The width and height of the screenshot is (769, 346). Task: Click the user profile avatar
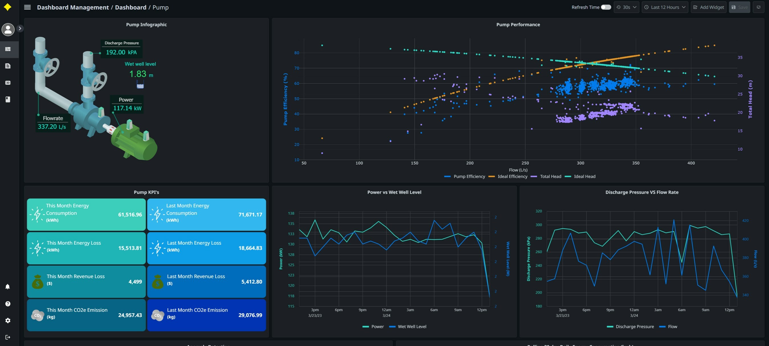tap(8, 29)
